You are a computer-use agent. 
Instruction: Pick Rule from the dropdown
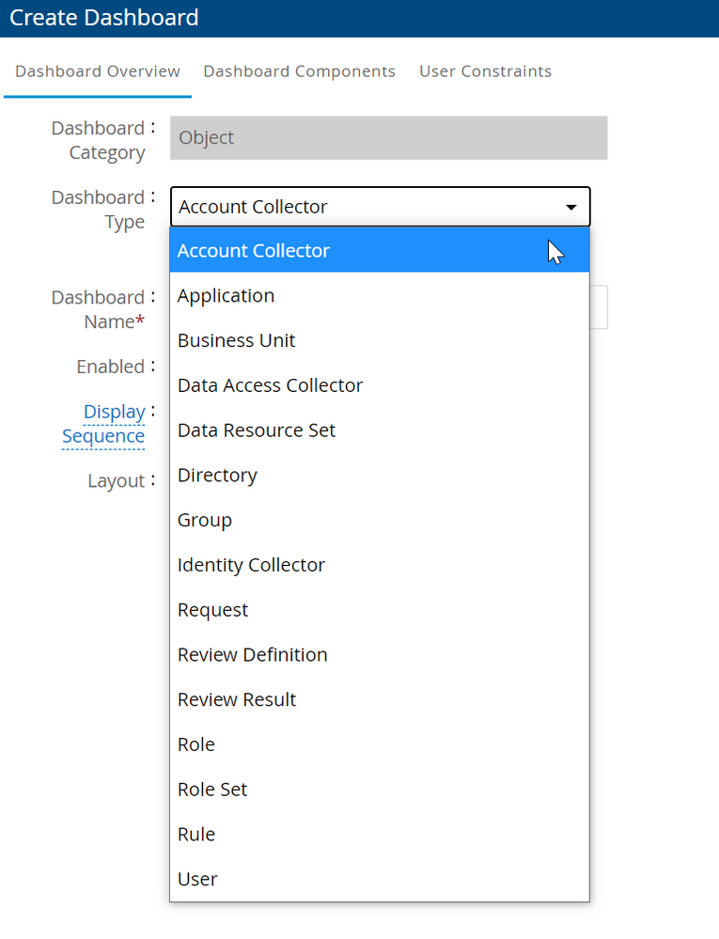196,835
